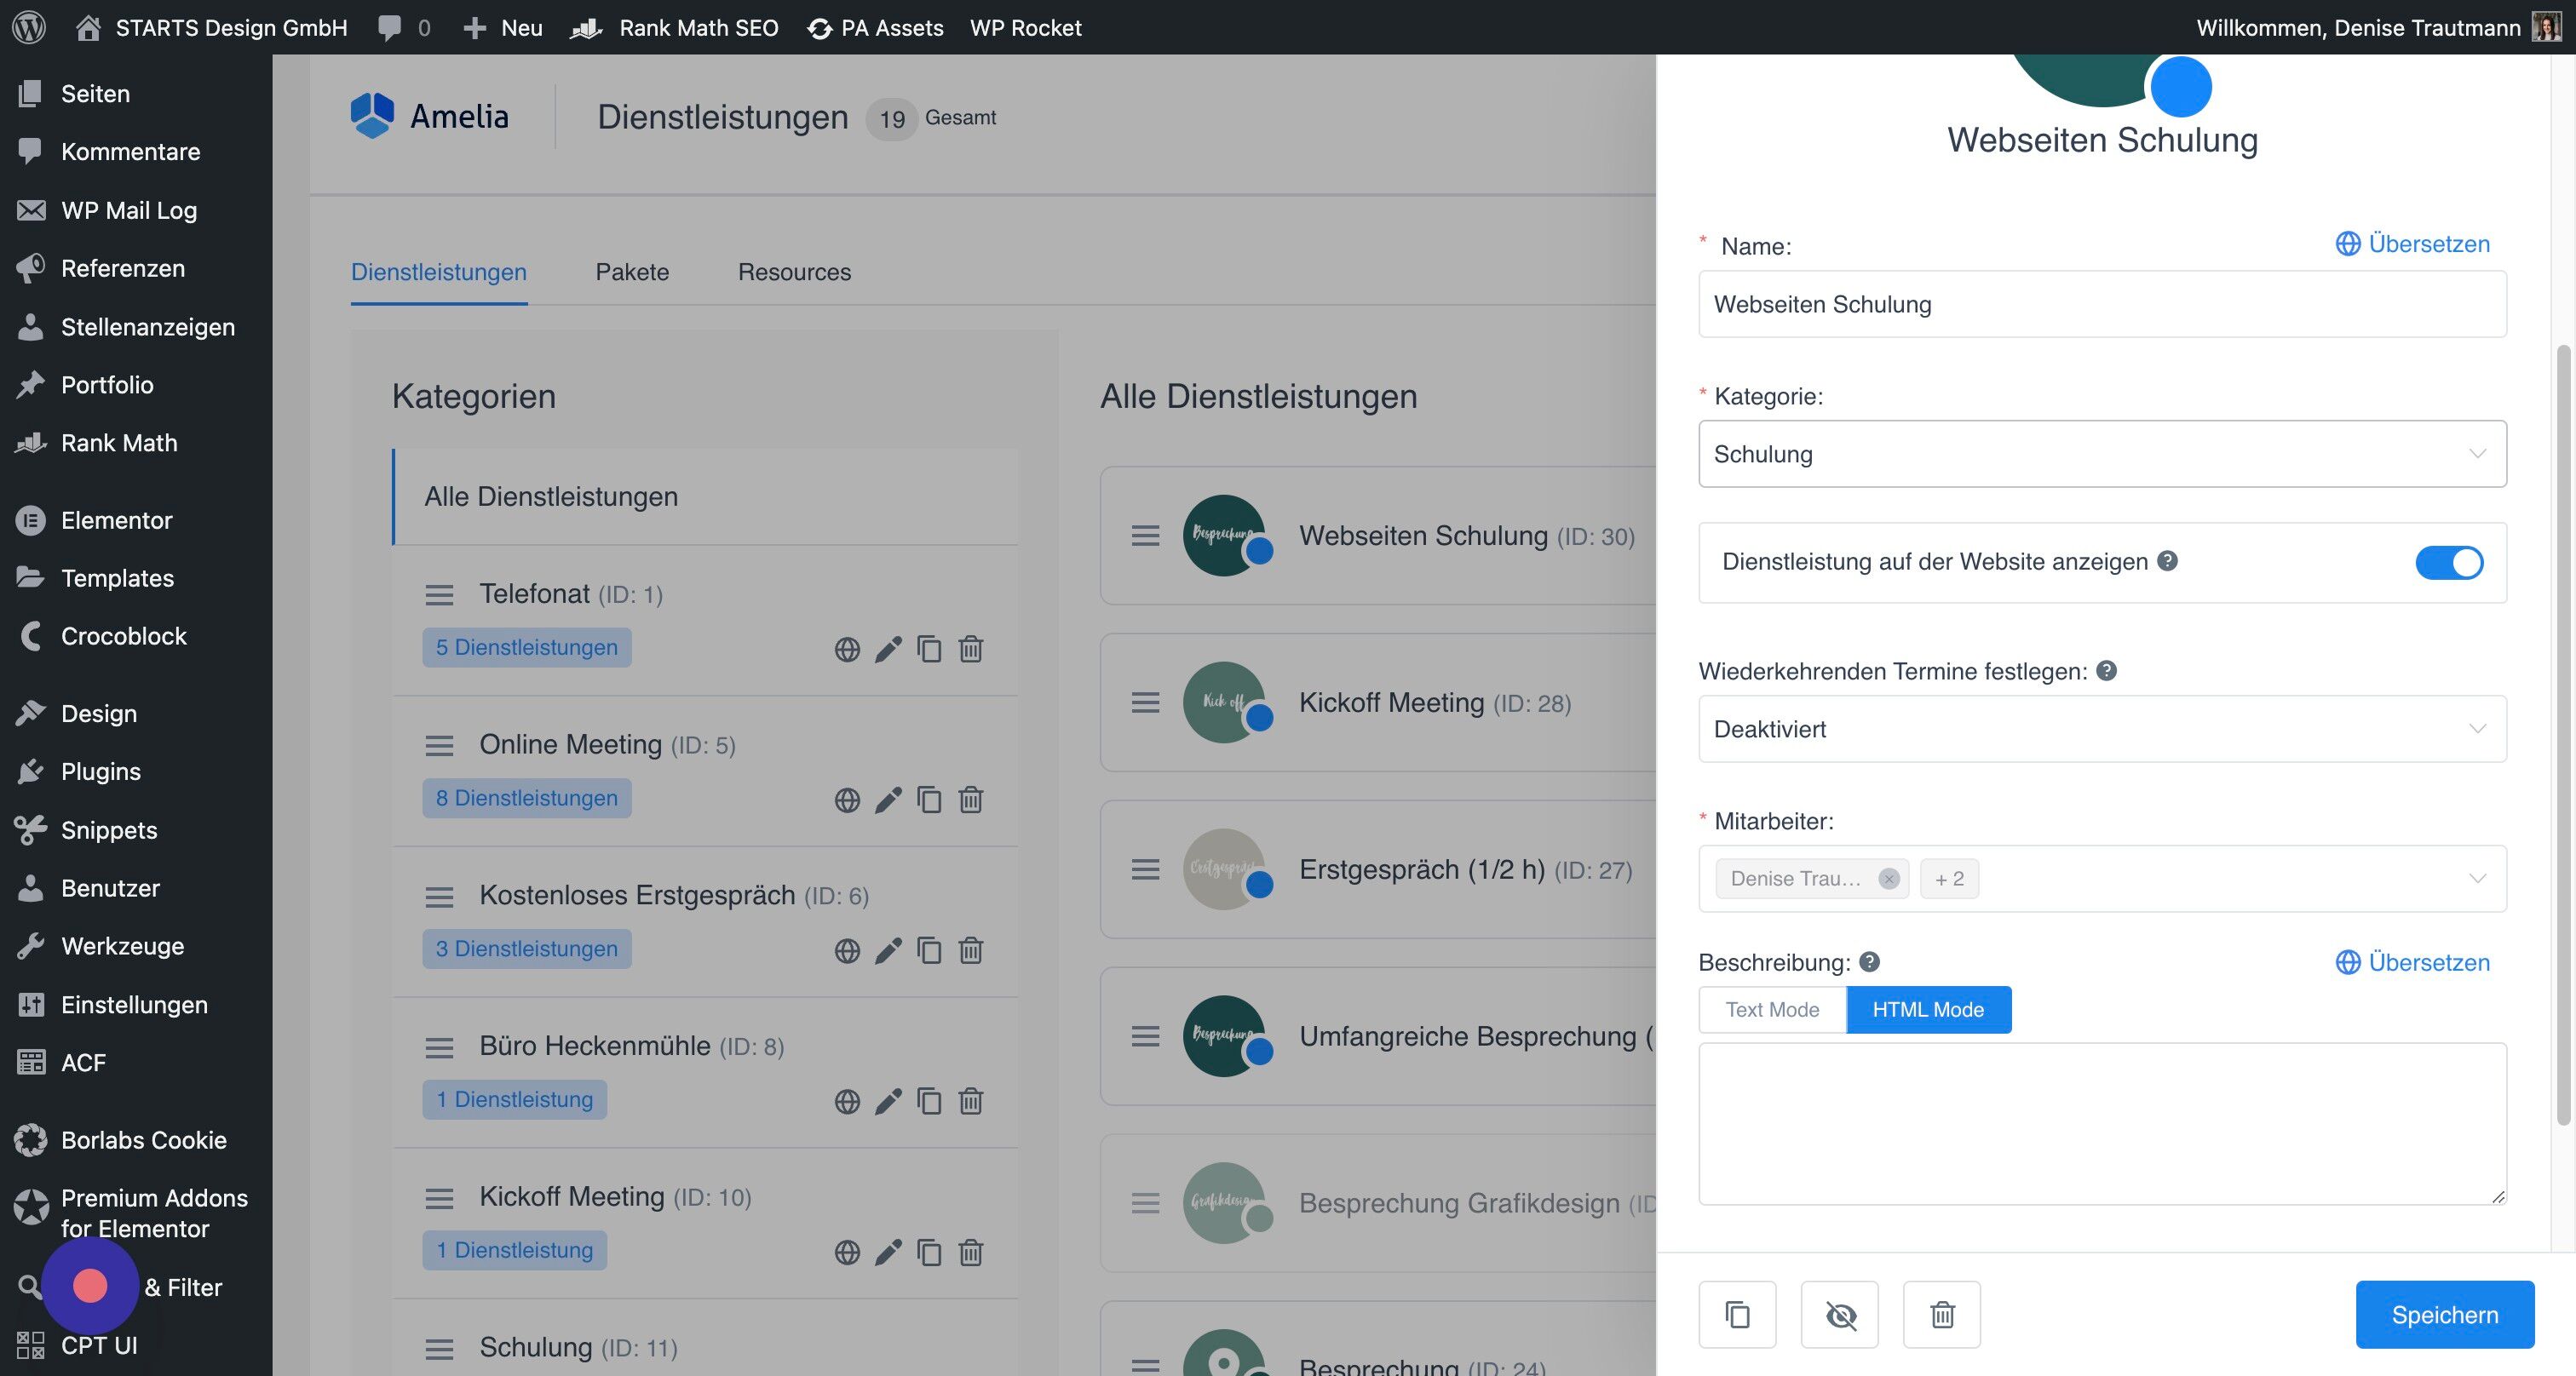
Task: Show help tooltip for Beschreibung
Action: (x=1869, y=961)
